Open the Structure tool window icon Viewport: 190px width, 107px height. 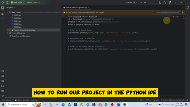tap(3, 14)
